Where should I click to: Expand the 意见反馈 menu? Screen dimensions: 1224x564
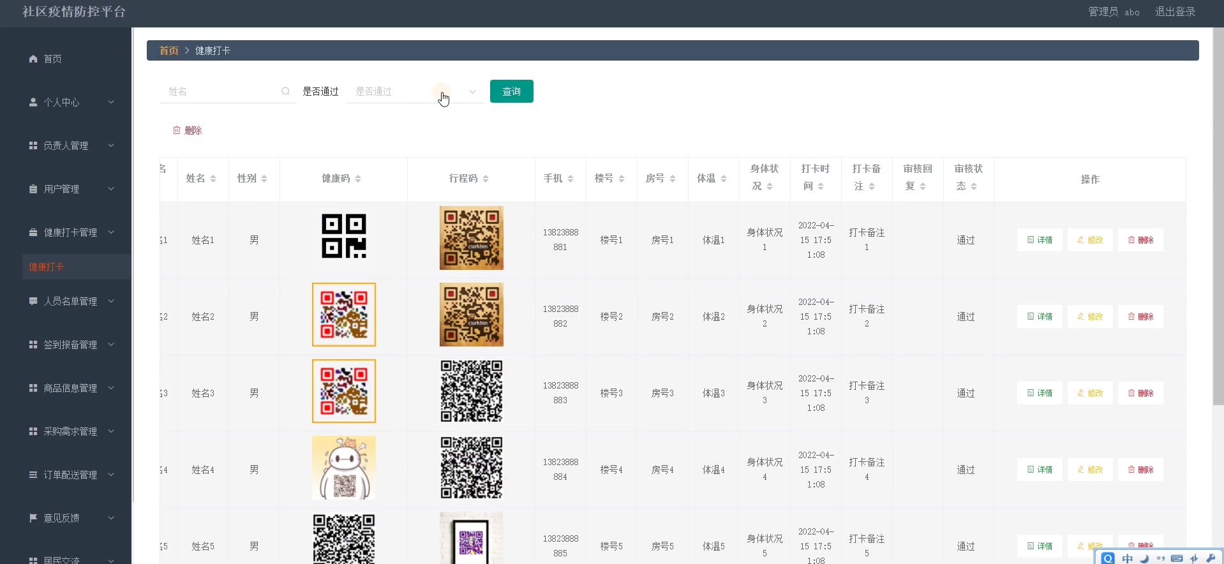point(111,518)
